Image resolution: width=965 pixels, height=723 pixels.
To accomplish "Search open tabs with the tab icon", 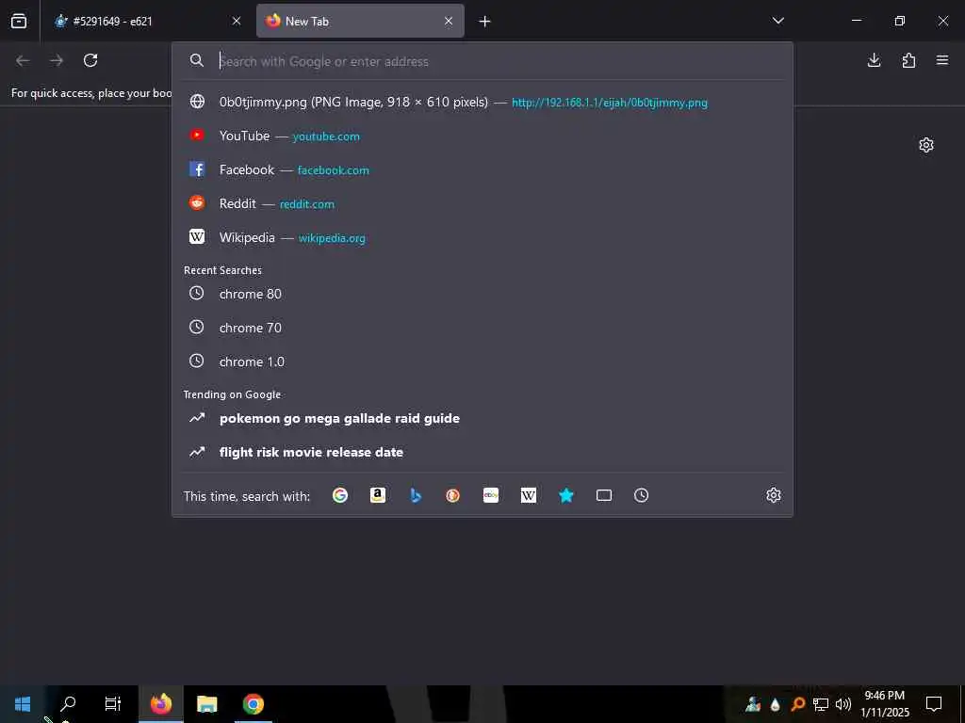I will (x=604, y=495).
